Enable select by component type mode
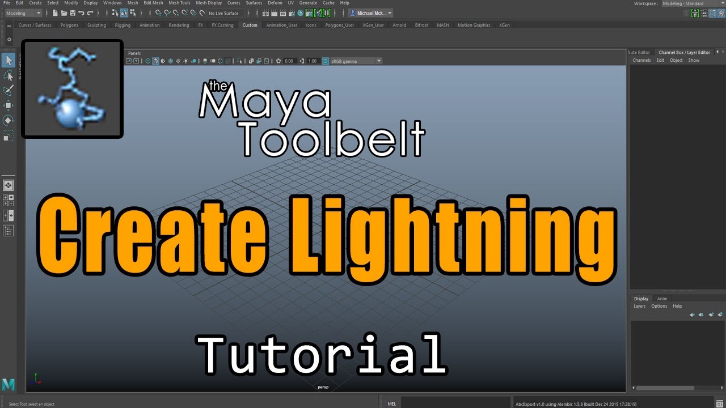 click(133, 12)
